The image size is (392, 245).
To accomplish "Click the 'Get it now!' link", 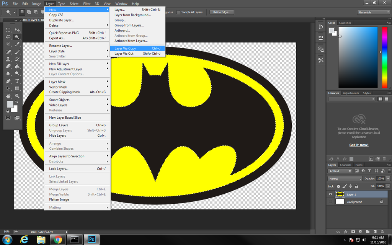I will click(359, 145).
